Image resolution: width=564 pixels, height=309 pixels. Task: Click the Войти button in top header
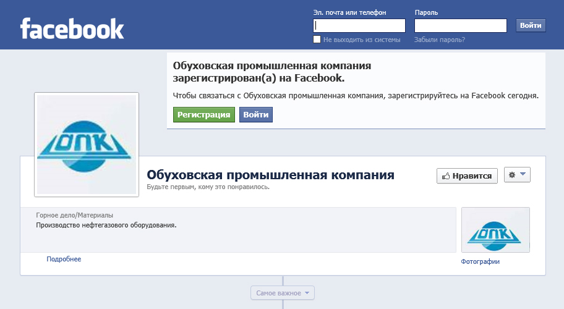tap(531, 25)
